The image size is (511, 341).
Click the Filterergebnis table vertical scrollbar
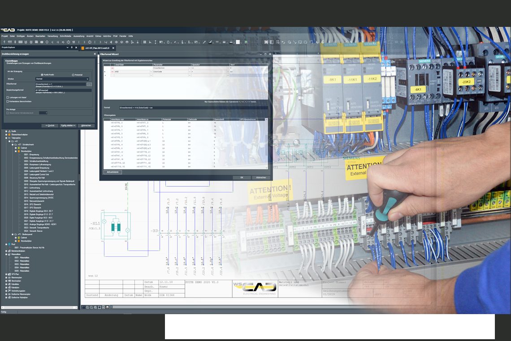pyautogui.click(x=266, y=144)
